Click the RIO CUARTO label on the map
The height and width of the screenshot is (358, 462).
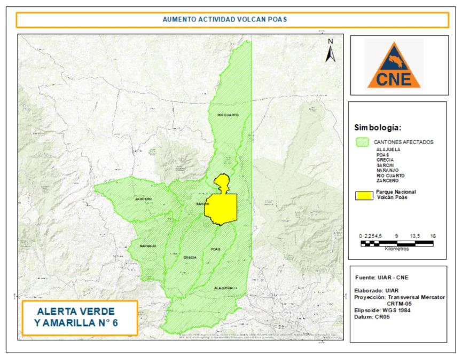click(228, 115)
